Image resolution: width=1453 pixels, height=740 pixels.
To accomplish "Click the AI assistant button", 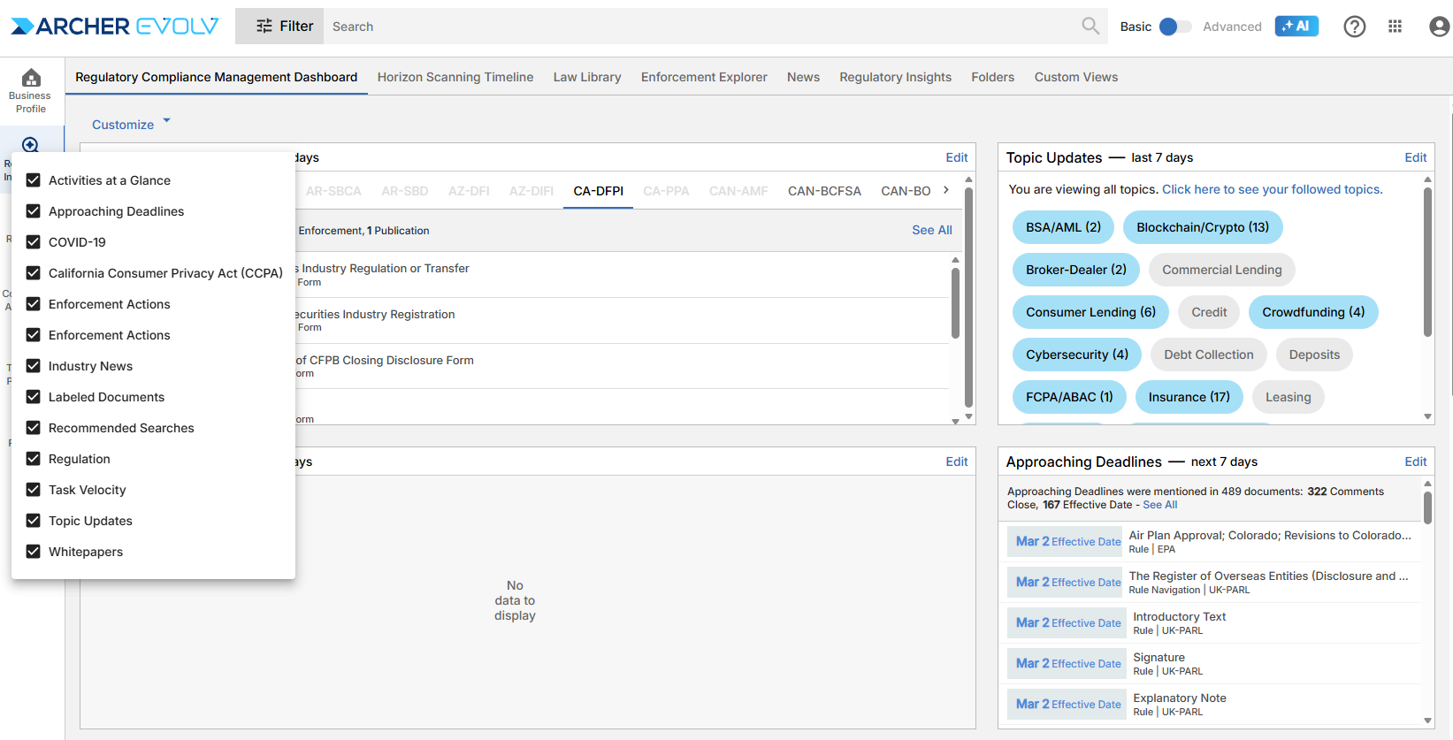I will [1296, 27].
